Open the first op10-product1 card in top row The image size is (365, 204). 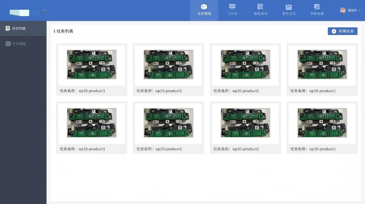92,70
